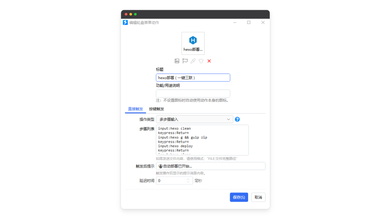The height and width of the screenshot is (219, 391).
Task: Click the hexo icon preview thumbnail
Action: click(193, 43)
